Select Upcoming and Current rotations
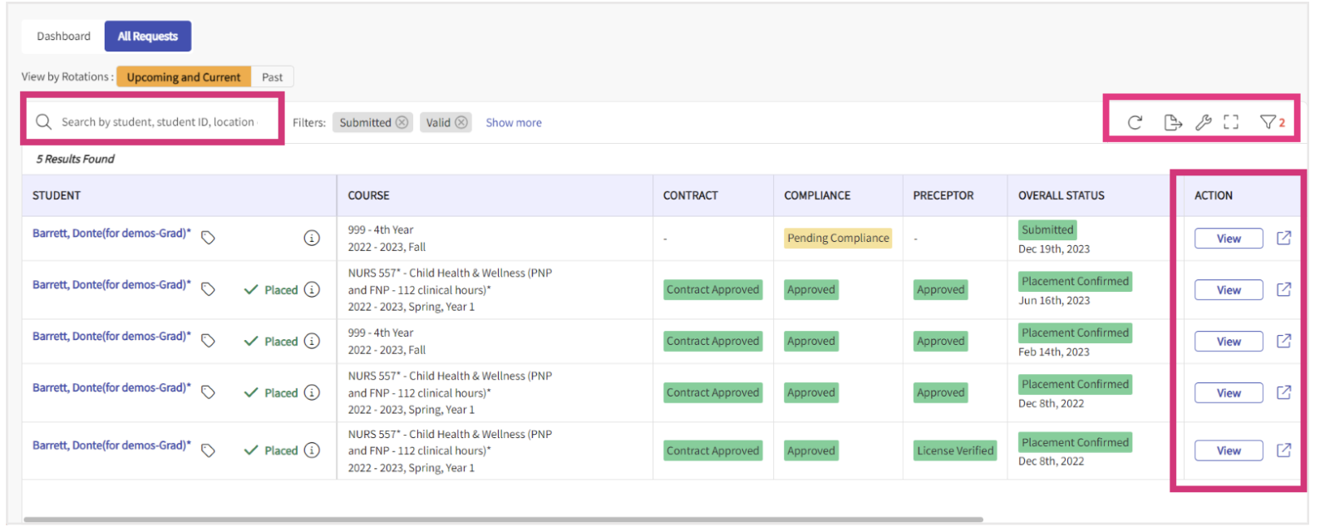The image size is (1320, 527). point(184,77)
